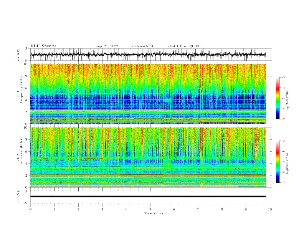Click the "5" tick on the time axis
Viewport: 304px width, 235px height.
click(x=150, y=209)
